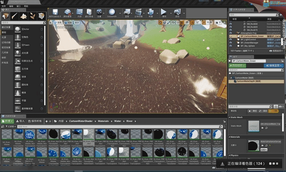Browse to Static Mesh asset magnifier icon
Image resolution: width=286 pixels, height=172 pixels.
pos(266,128)
